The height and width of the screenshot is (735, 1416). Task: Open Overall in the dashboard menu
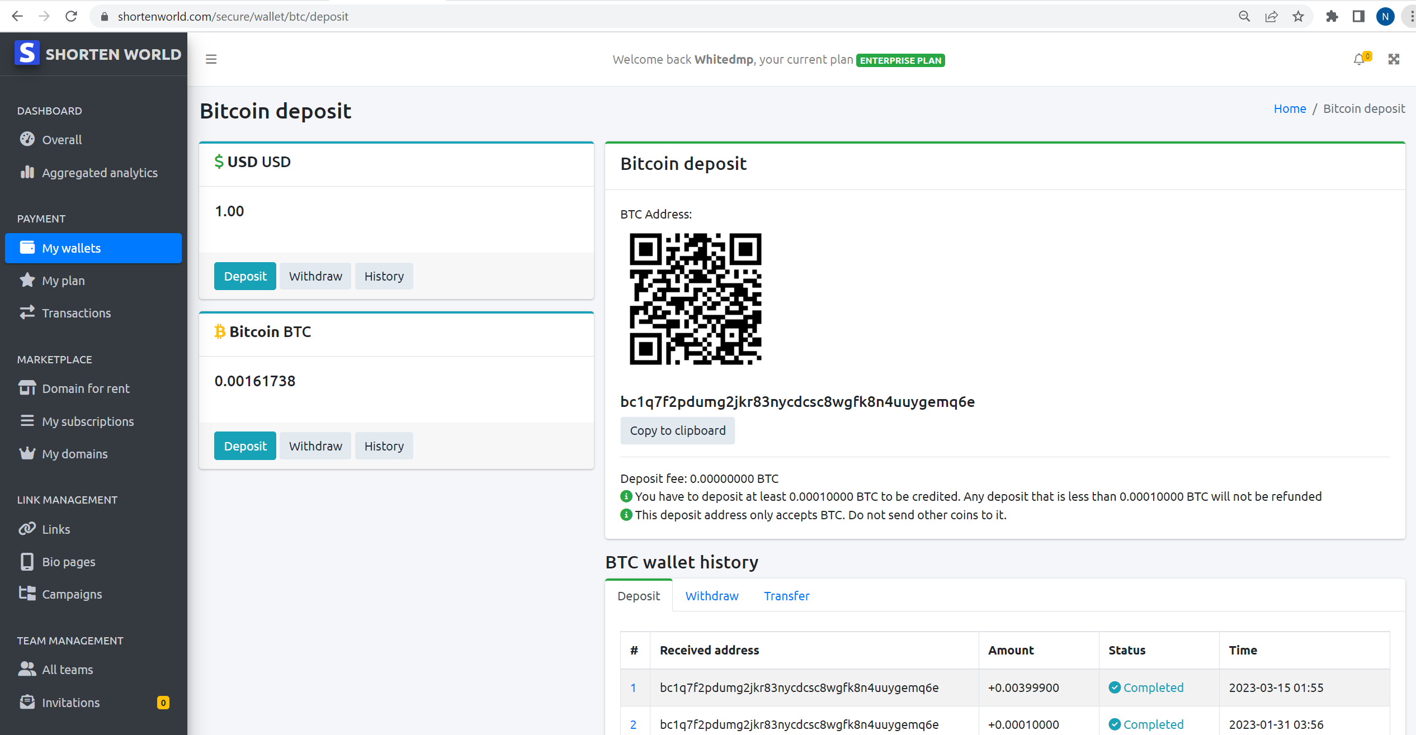tap(93, 140)
